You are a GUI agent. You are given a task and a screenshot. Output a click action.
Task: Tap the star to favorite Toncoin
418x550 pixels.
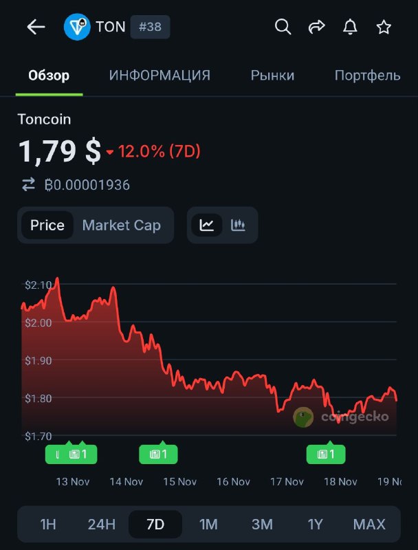click(x=383, y=27)
